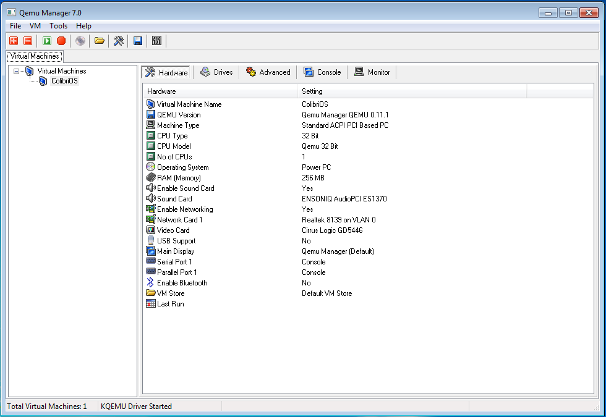The height and width of the screenshot is (417, 606).
Task: Click the Console value for Serial Port 1
Action: [314, 262]
